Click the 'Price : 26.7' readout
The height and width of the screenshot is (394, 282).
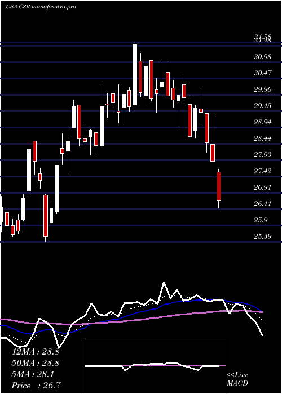click(x=36, y=386)
